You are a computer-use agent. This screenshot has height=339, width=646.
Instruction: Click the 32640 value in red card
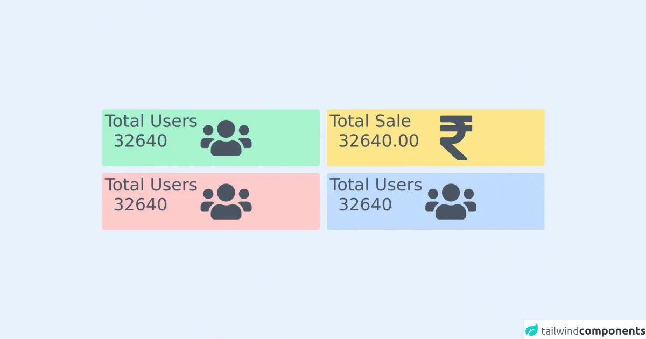pos(141,204)
